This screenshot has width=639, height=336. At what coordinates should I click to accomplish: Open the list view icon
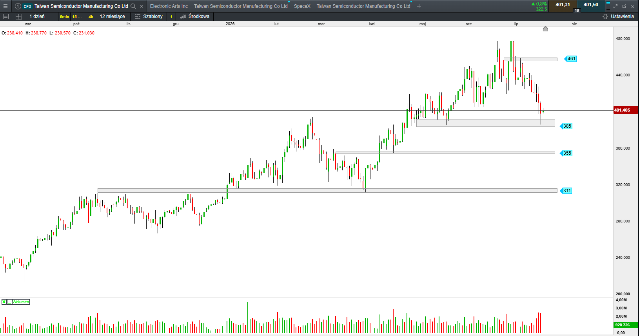pyautogui.click(x=6, y=16)
